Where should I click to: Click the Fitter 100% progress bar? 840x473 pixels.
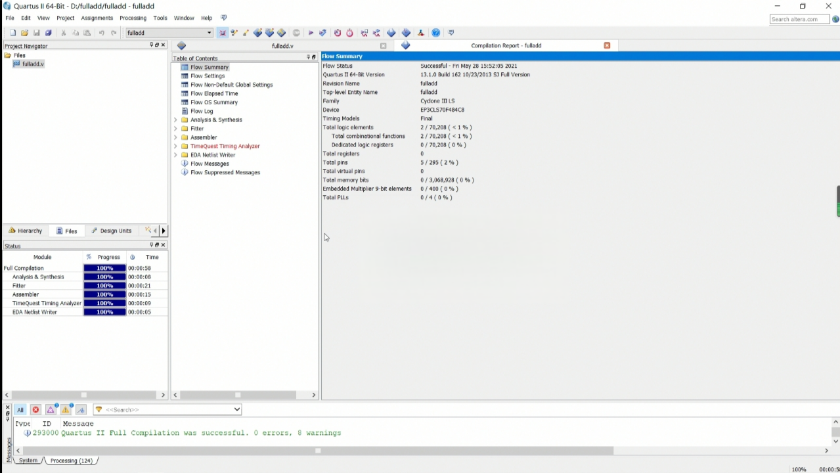[104, 286]
